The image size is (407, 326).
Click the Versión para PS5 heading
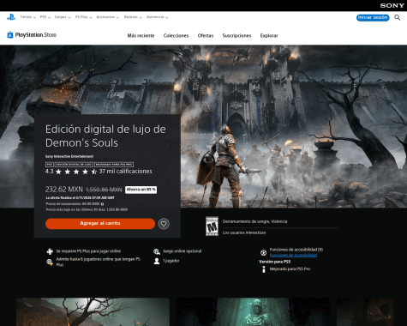(274, 262)
